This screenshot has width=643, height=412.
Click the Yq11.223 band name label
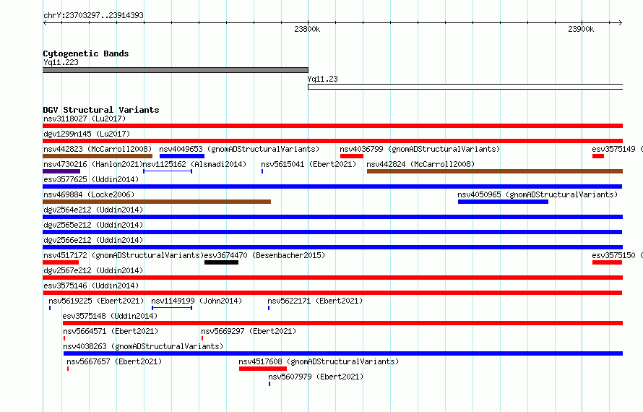tap(61, 62)
